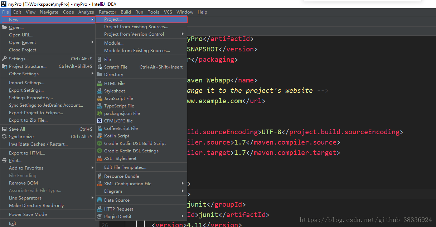This screenshot has height=227, width=436.
Task: Click the Settings wrench icon
Action: click(x=4, y=59)
